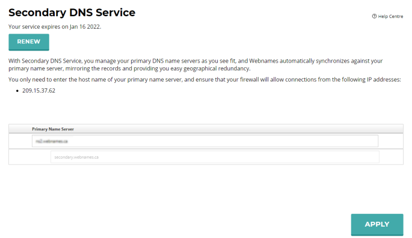Viewport: 412px width, 238px height.
Task: Click the sentence starting 'You only need to enter'
Action: (x=204, y=79)
